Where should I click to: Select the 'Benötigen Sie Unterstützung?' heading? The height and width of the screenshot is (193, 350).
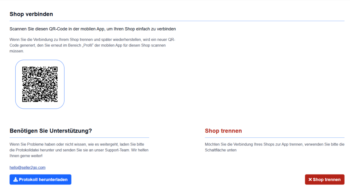coord(51,131)
